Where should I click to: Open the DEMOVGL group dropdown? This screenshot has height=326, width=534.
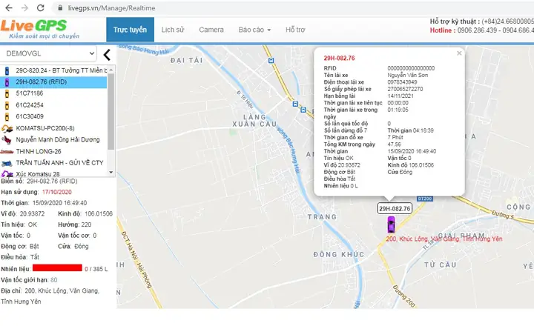pos(49,54)
